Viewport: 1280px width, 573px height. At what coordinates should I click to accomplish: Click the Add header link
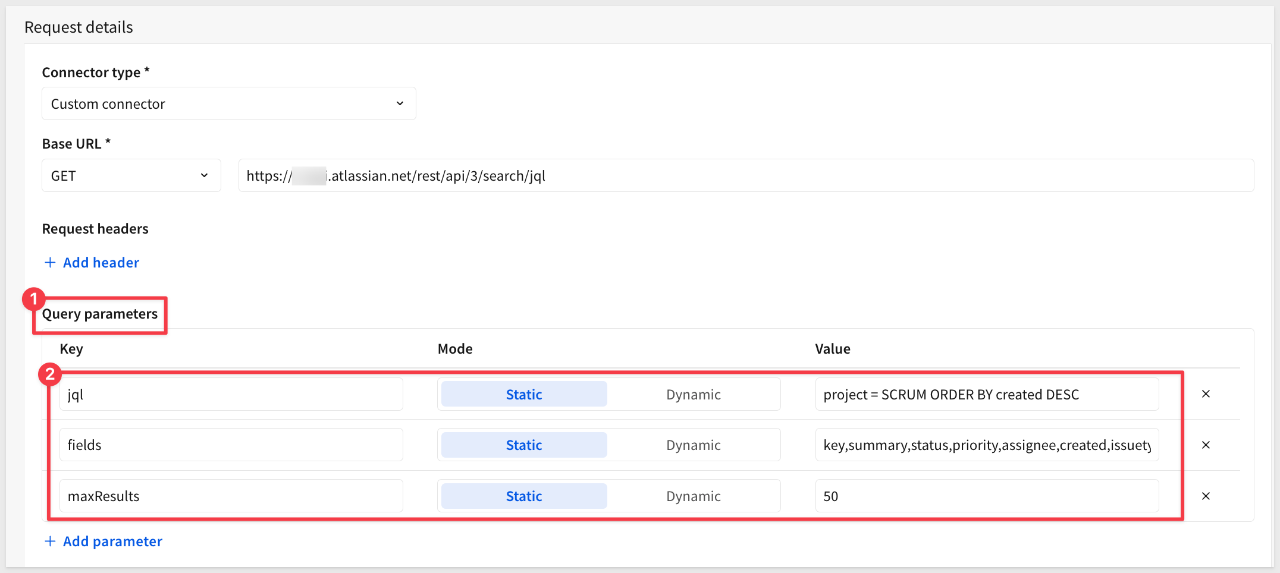pos(101,263)
